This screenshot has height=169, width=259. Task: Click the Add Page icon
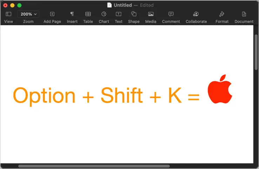coord(52,14)
